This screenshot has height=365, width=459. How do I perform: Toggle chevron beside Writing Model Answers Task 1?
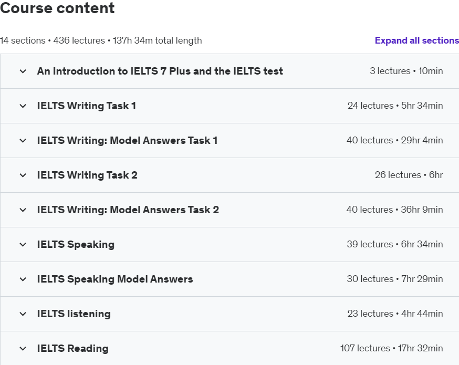point(23,141)
